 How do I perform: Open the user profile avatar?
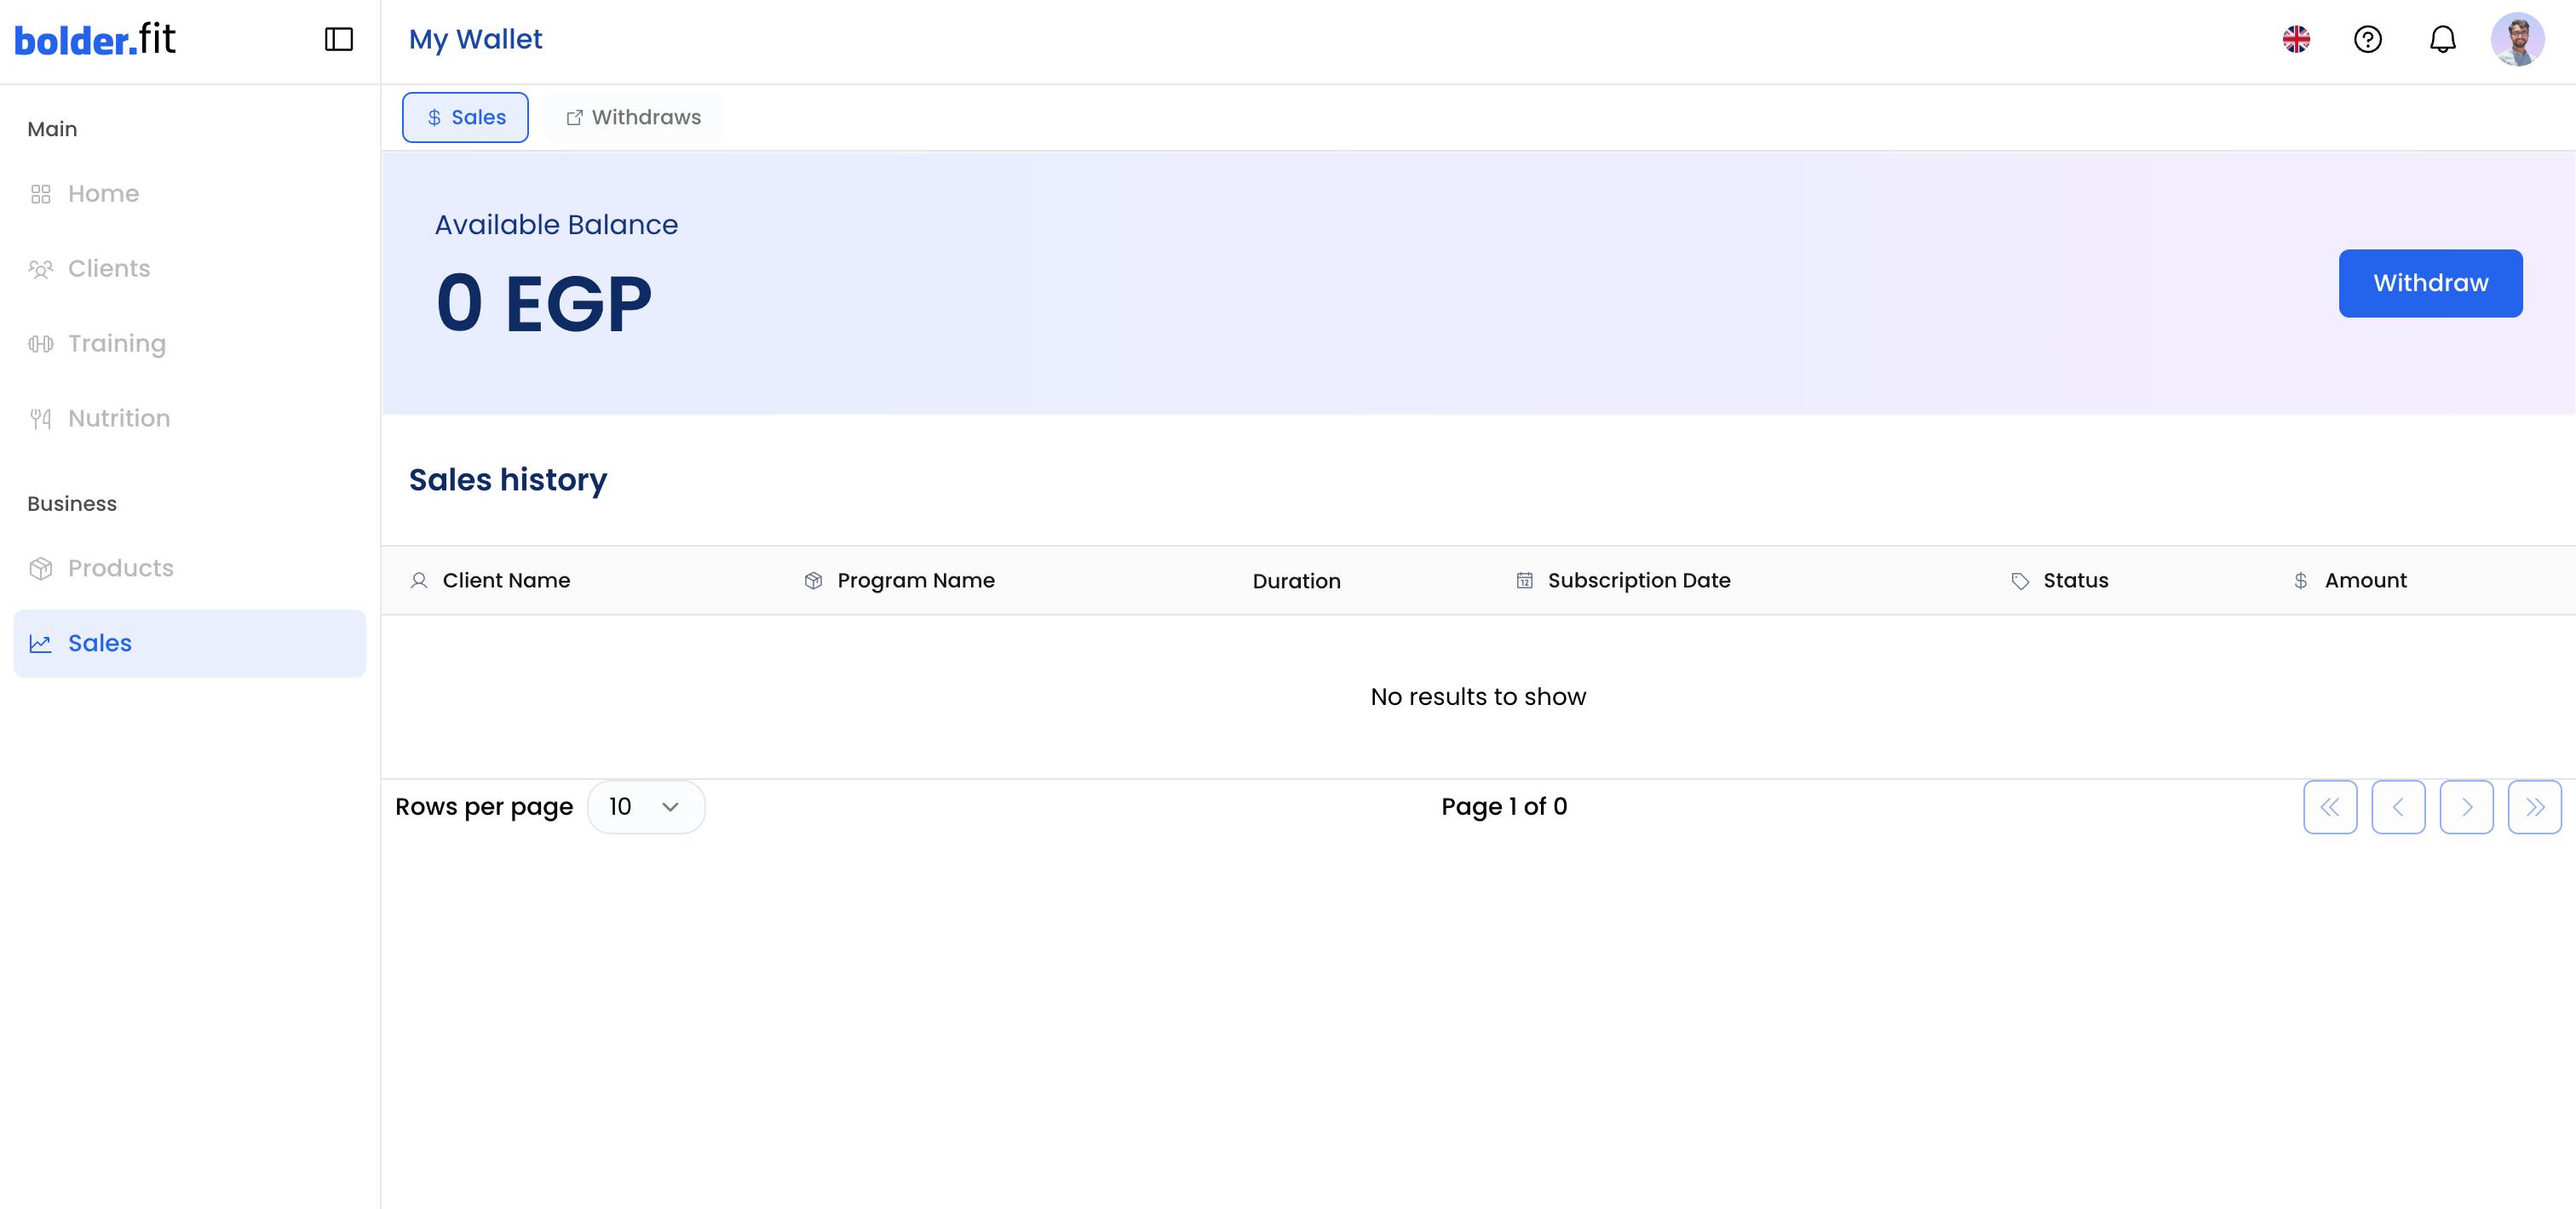pyautogui.click(x=2517, y=39)
